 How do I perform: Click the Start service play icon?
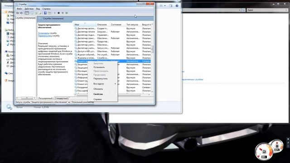(55, 13)
